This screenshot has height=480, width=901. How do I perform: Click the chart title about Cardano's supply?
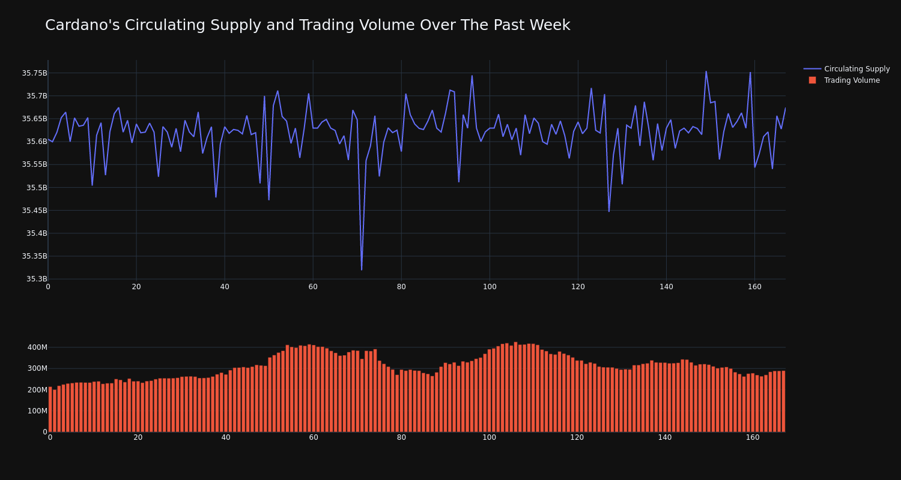(x=308, y=25)
